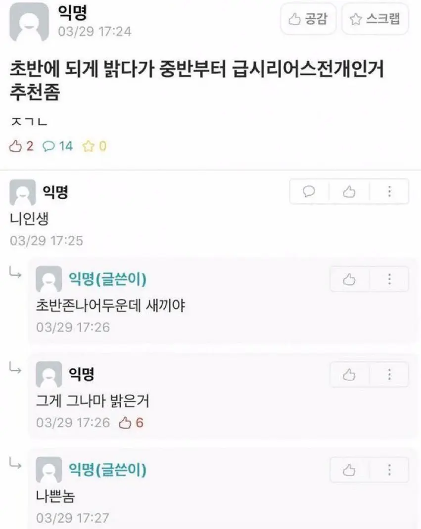Like the 그게 그나마 밝은거 reply

[349, 375]
